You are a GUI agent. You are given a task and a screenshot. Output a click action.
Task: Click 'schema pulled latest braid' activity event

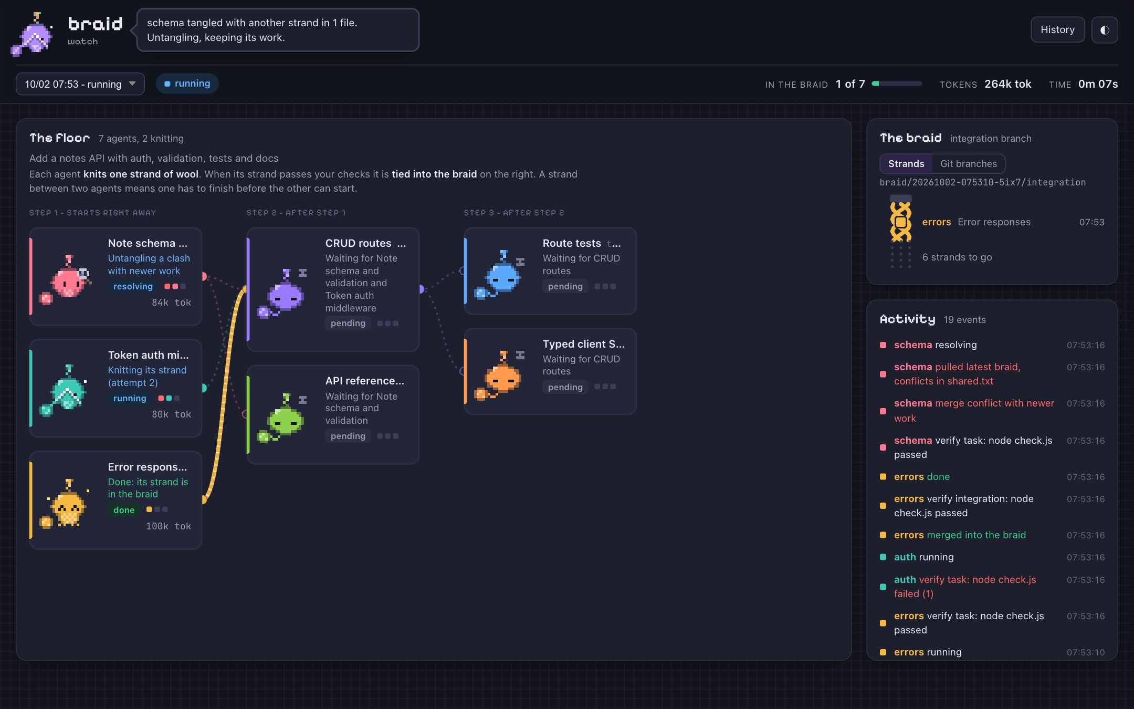pyautogui.click(x=992, y=374)
